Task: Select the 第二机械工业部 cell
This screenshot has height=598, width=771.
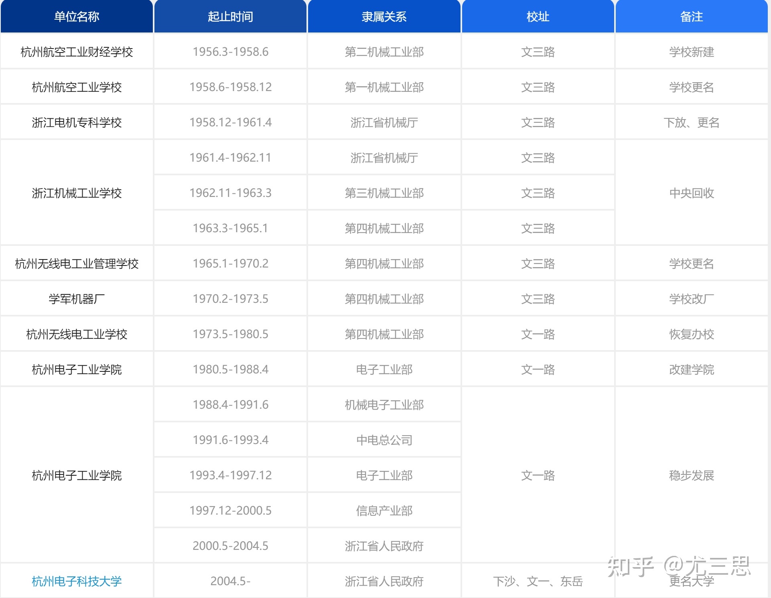Action: coord(384,51)
